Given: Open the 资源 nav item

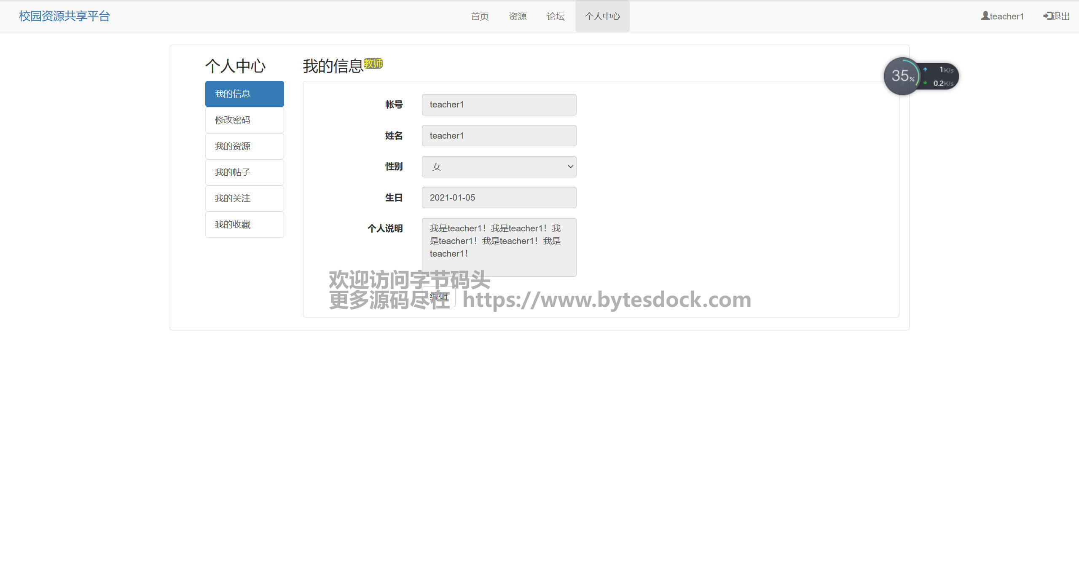Looking at the screenshot, I should [x=518, y=16].
